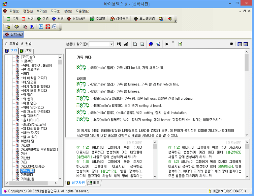Select the (포도)송이 tree entry
The width and height of the screenshot is (254, 196).
(28, 57)
